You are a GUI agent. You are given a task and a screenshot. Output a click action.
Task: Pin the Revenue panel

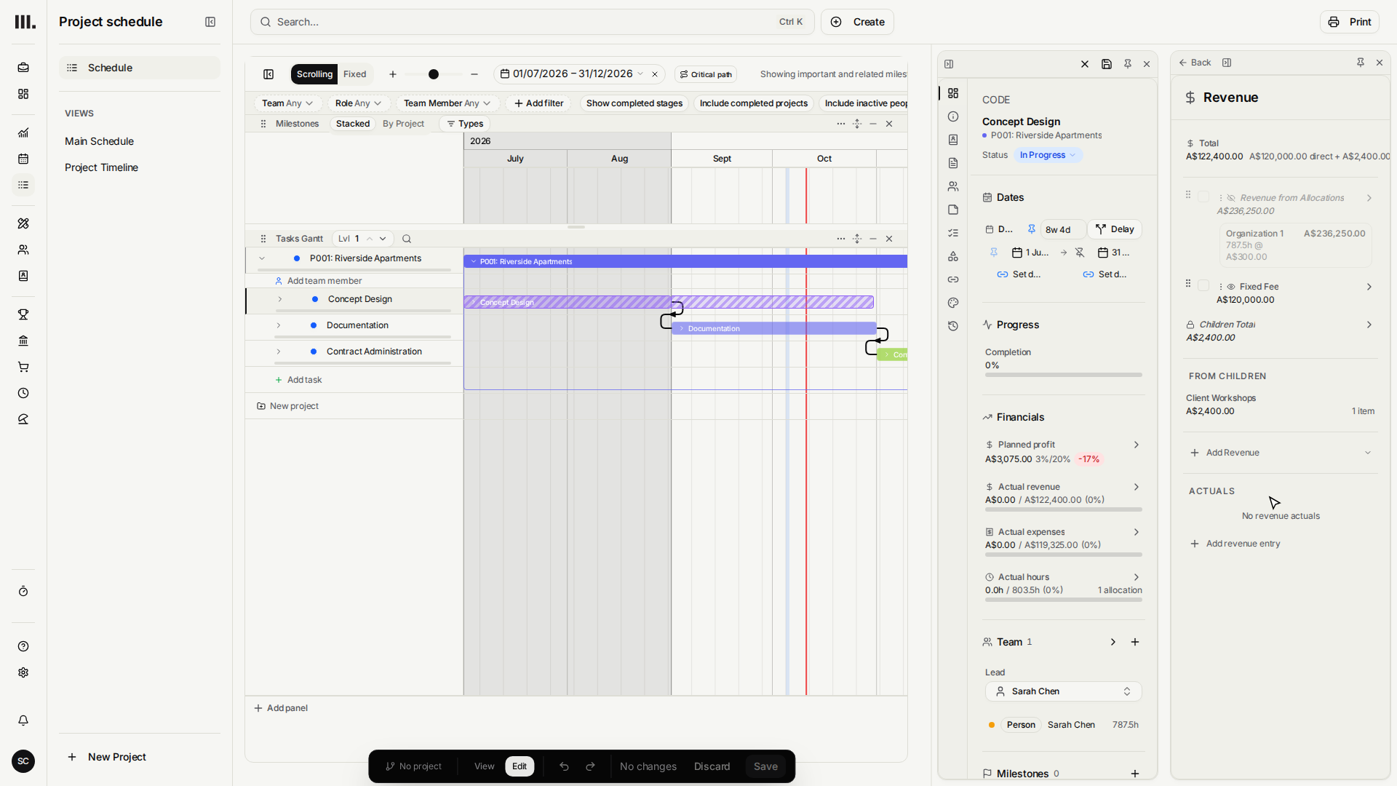click(x=1361, y=63)
